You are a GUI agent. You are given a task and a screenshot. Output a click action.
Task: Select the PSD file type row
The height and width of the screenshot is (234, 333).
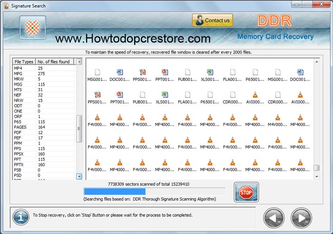[44, 175]
